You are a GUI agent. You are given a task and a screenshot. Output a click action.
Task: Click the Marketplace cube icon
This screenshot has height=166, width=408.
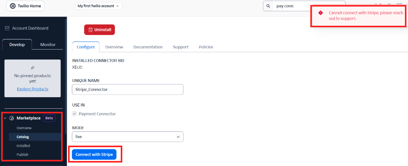[x=12, y=118]
